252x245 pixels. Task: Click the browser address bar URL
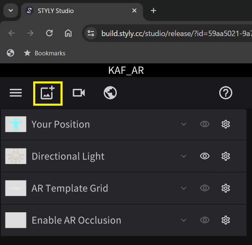point(172,33)
